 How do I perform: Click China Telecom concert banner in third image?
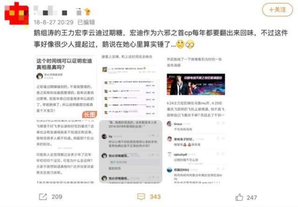pyautogui.click(x=196, y=84)
